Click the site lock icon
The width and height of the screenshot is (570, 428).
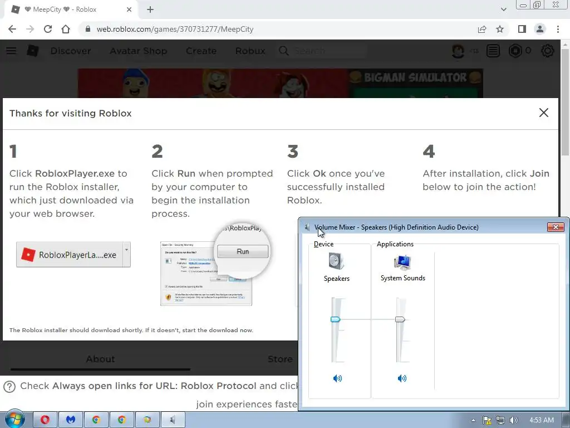pyautogui.click(x=87, y=29)
